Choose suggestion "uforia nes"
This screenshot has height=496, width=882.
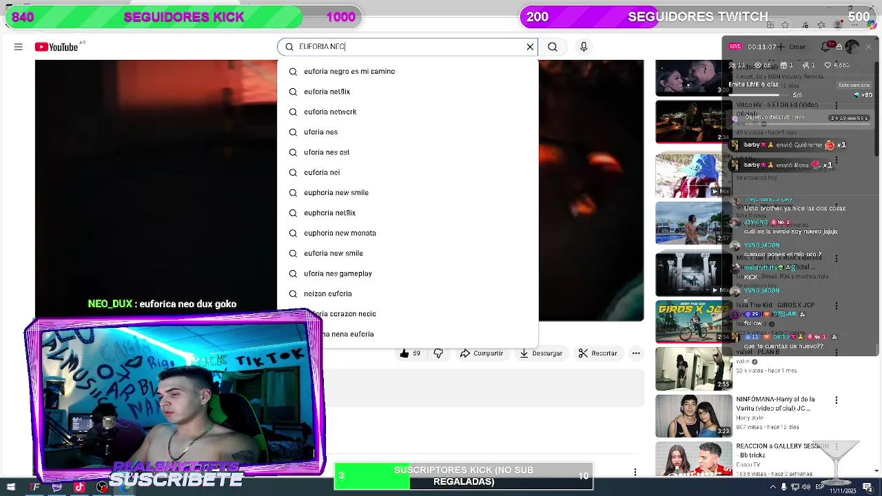coord(407,132)
